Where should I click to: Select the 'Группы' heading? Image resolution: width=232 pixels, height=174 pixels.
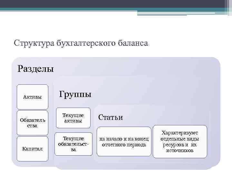point(75,94)
